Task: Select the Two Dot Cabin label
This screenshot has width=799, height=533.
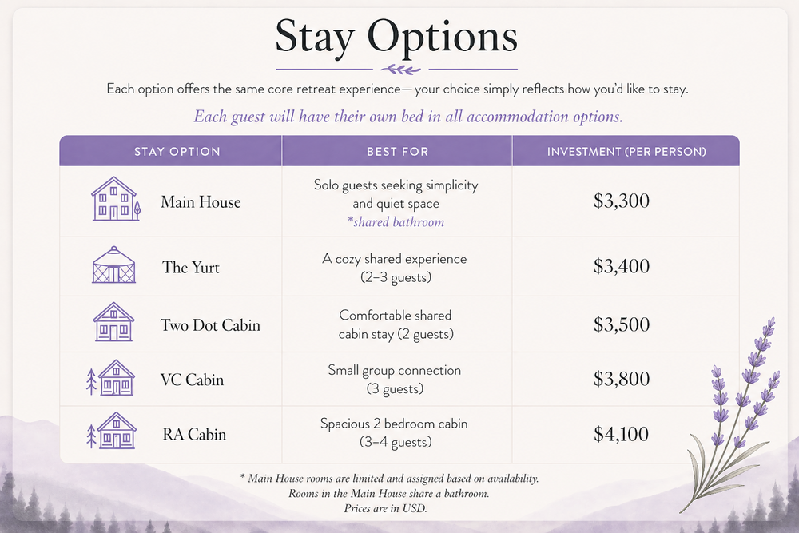Action: click(x=210, y=325)
